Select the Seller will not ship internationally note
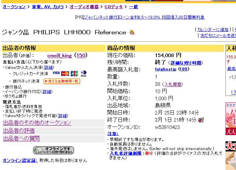This screenshot has width=236, height=170. [182, 149]
